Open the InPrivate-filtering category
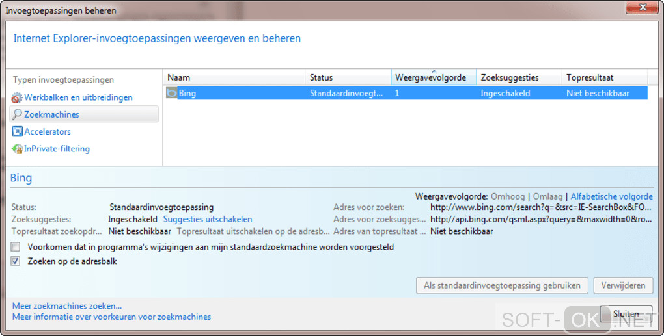Viewport: 664px width, 336px height. pyautogui.click(x=57, y=149)
